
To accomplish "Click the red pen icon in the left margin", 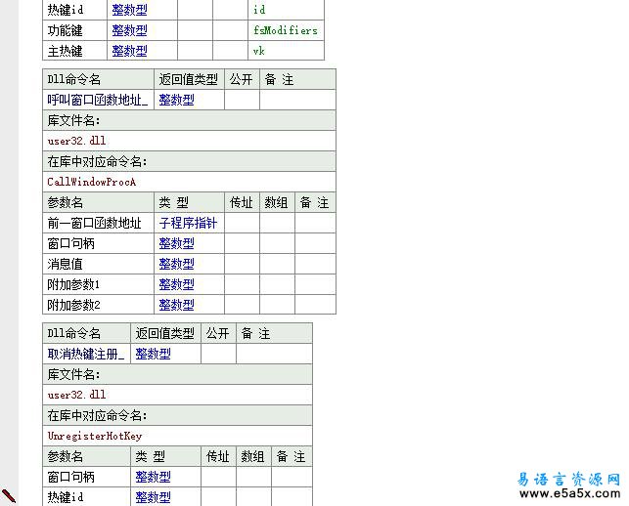I will [9, 495].
